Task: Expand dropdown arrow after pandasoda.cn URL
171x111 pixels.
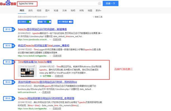Action: (50, 40)
